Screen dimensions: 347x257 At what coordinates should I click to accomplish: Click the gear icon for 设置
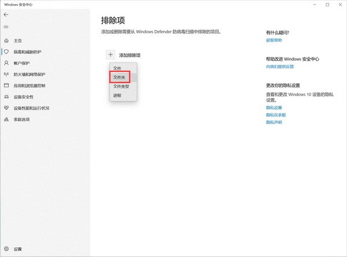click(6, 248)
